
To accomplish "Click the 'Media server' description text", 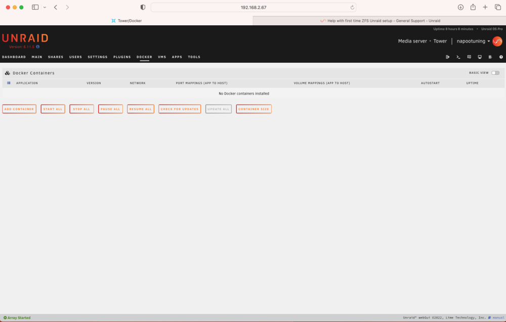I will coord(412,41).
